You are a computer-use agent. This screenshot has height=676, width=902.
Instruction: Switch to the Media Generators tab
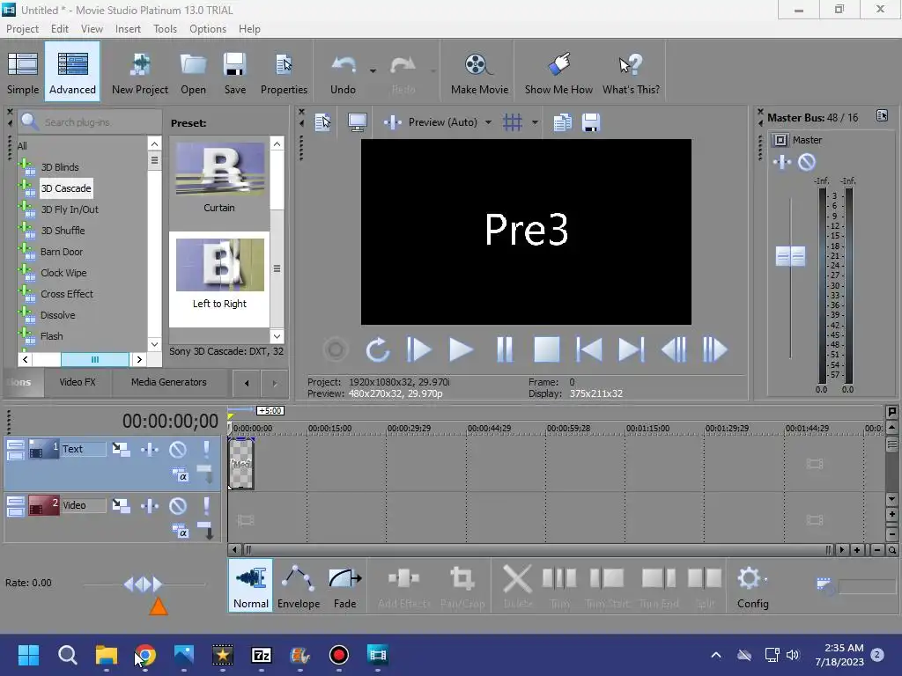tap(168, 382)
